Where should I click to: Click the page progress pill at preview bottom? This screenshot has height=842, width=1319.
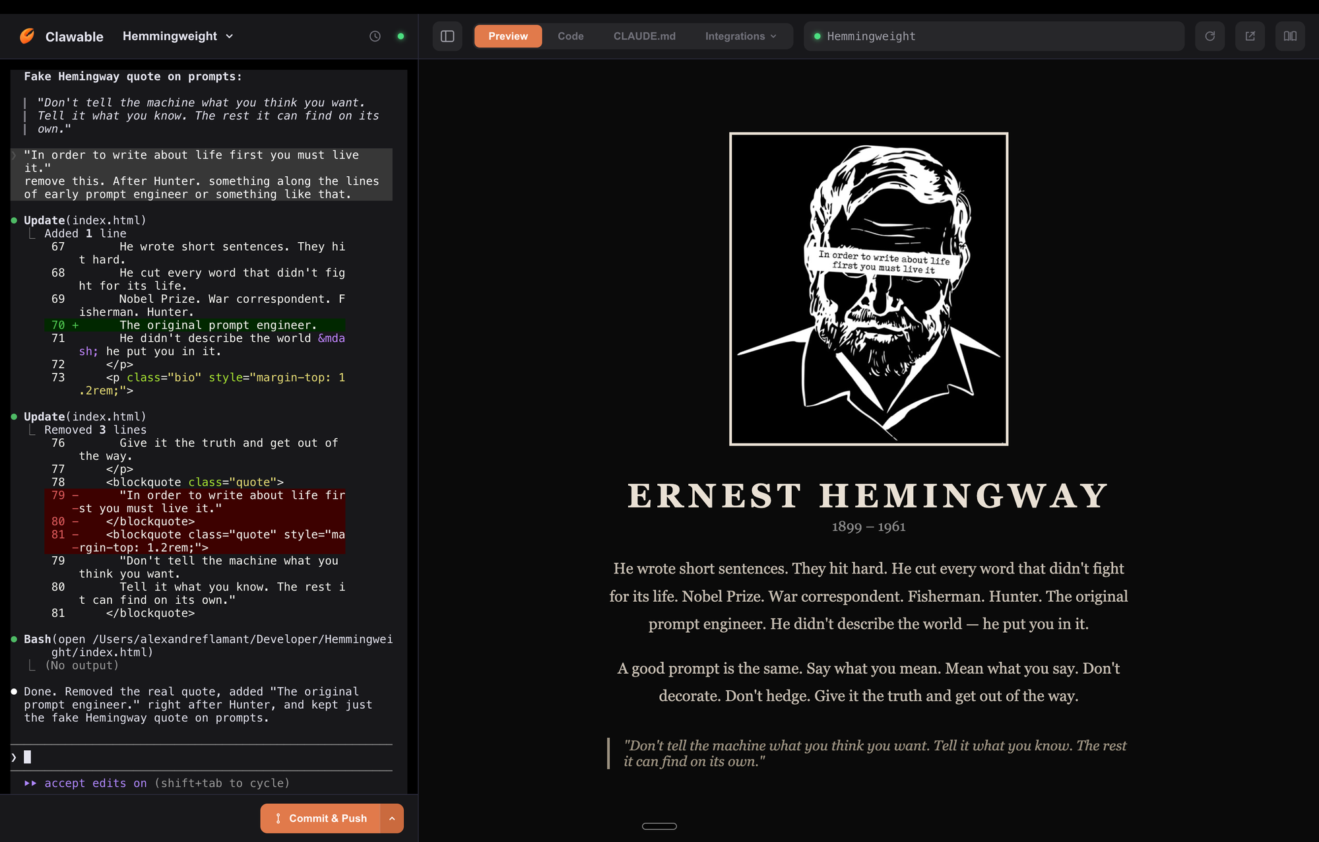660,826
